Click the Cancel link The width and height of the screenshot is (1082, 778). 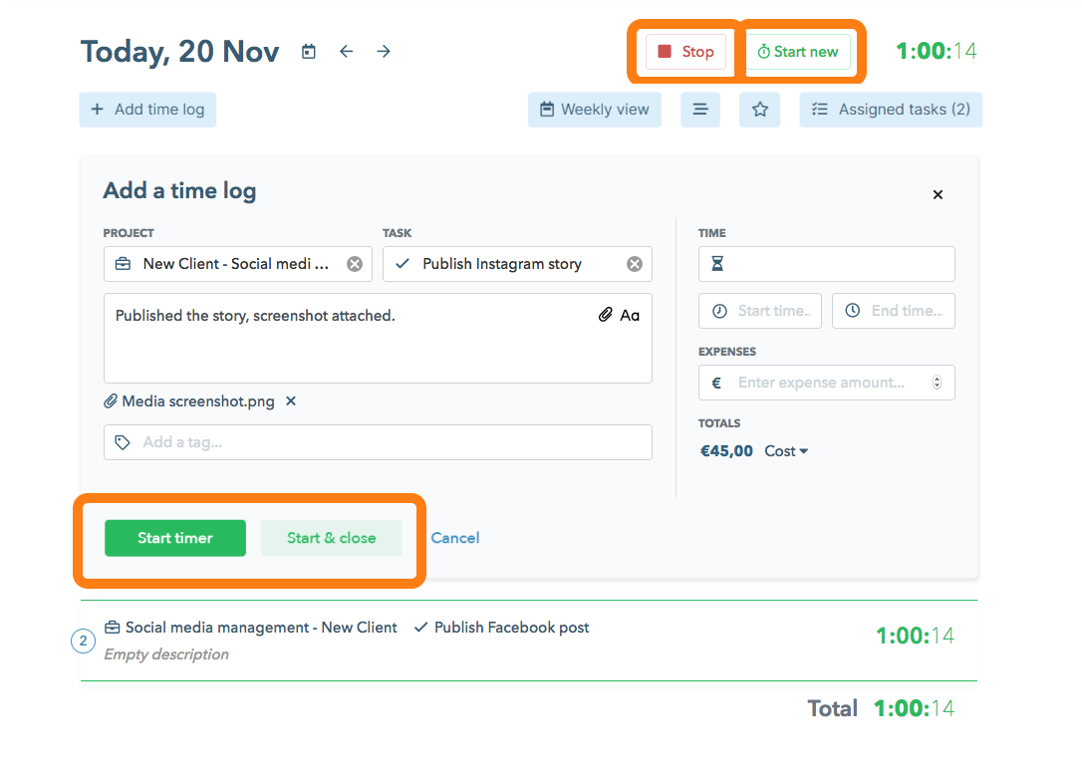pos(455,538)
